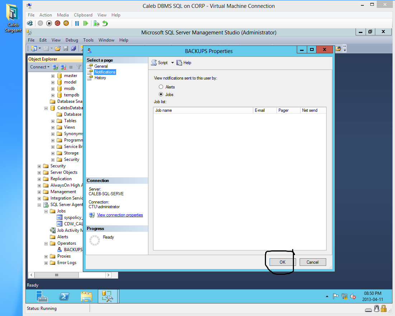This screenshot has width=395, height=316.
Task: Expand the Tables folder
Action: coord(53,121)
